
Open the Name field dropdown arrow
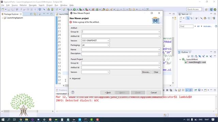[x=159, y=49]
